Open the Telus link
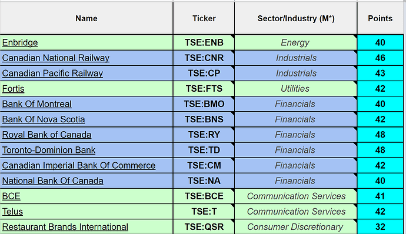406x234 pixels. point(12,212)
